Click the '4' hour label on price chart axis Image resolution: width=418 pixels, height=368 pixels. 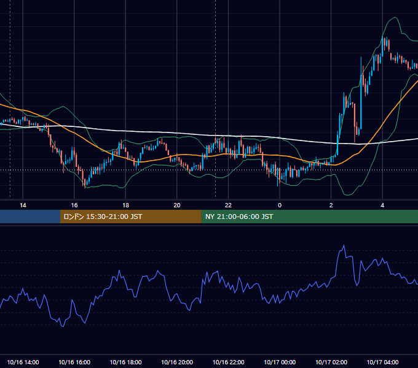pos(382,205)
